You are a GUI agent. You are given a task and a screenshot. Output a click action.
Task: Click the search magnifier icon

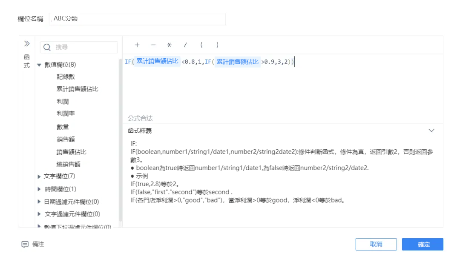[47, 47]
